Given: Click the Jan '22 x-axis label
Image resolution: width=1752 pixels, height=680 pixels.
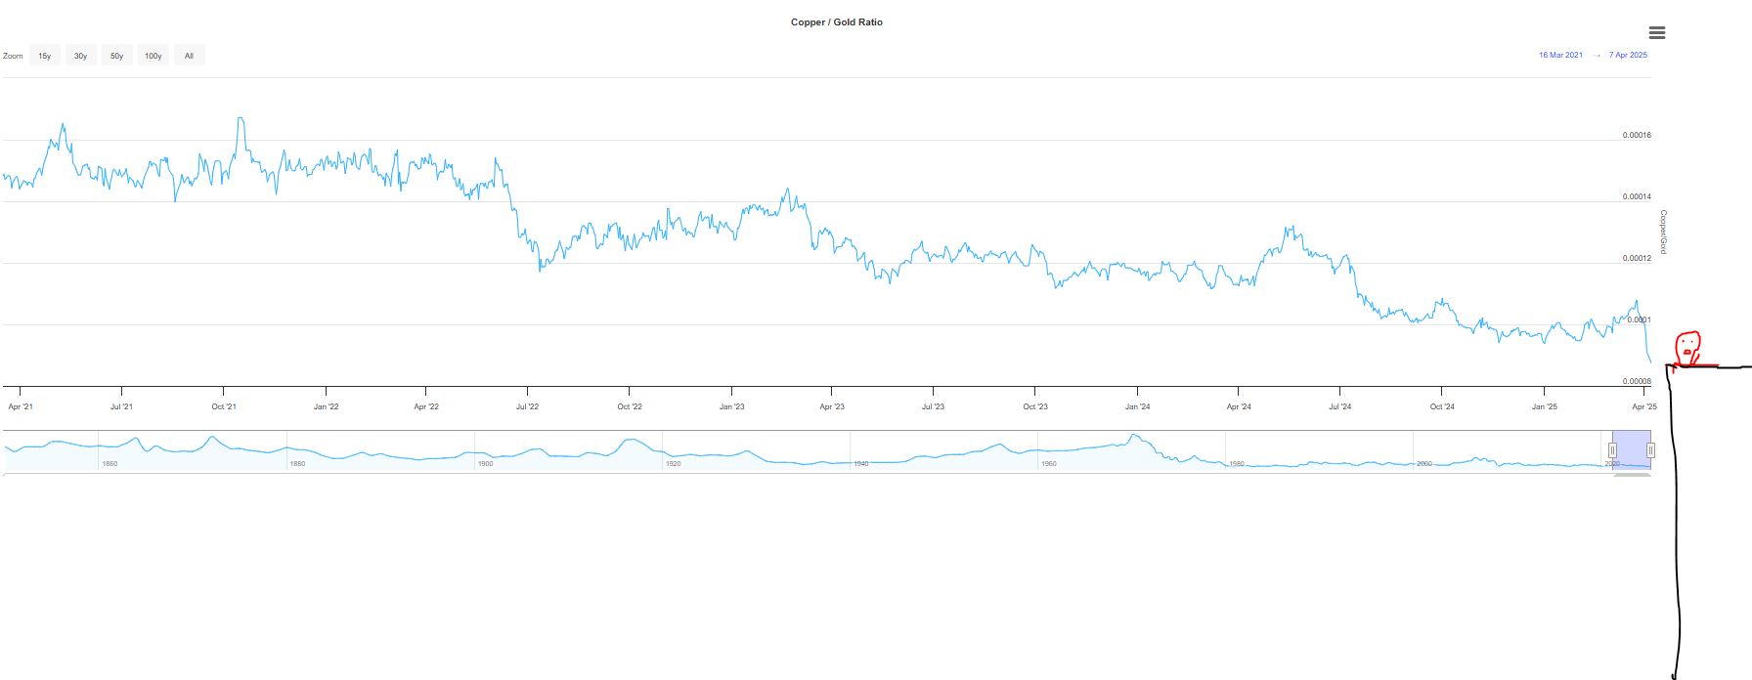Looking at the screenshot, I should pos(327,406).
